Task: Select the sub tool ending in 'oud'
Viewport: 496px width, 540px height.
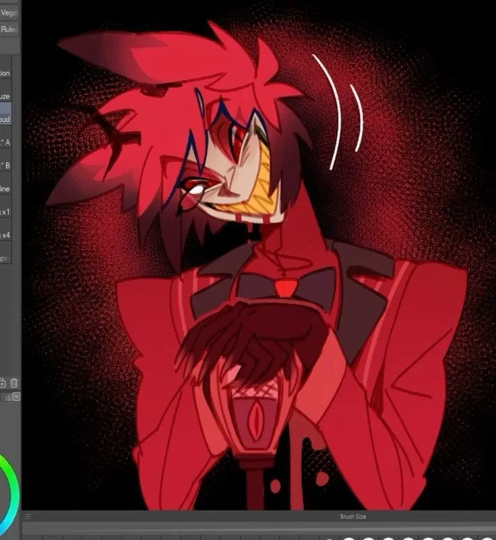Action: pos(5,115)
